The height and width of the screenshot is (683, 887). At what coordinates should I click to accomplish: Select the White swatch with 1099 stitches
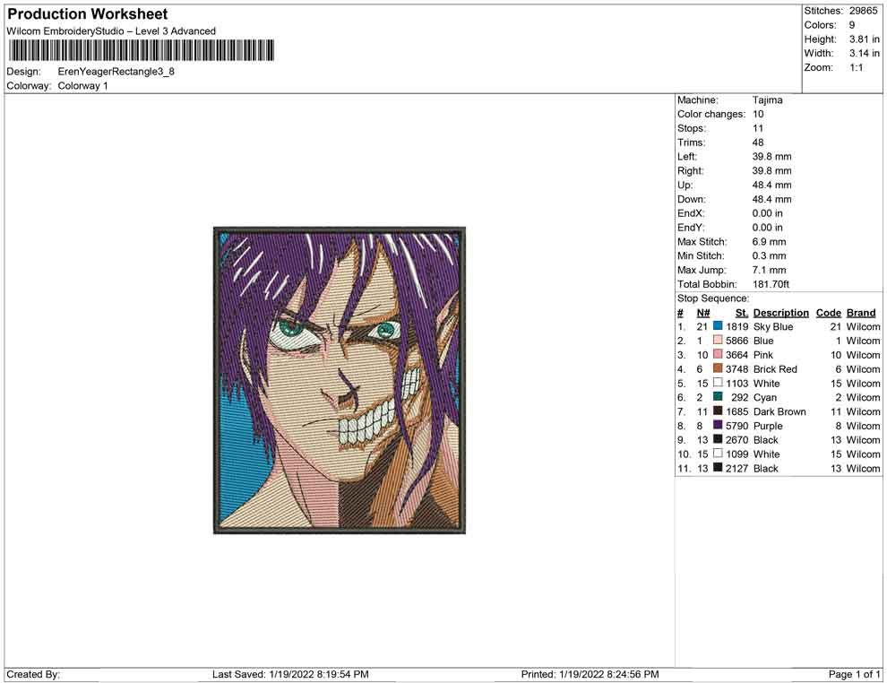(x=718, y=454)
